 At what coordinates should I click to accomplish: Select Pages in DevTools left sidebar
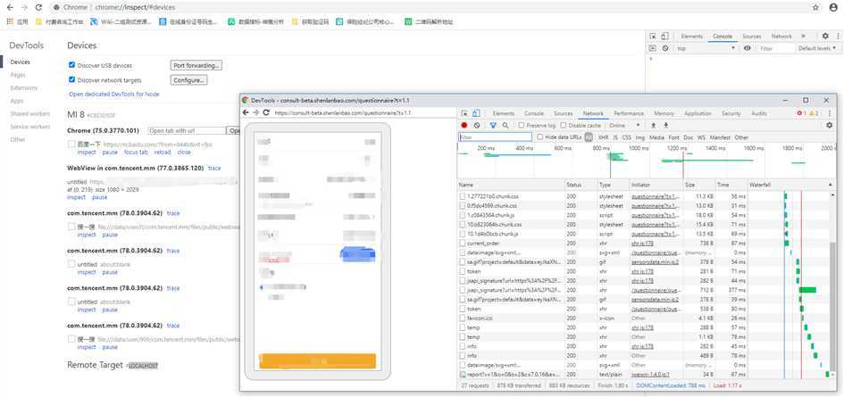tap(18, 75)
